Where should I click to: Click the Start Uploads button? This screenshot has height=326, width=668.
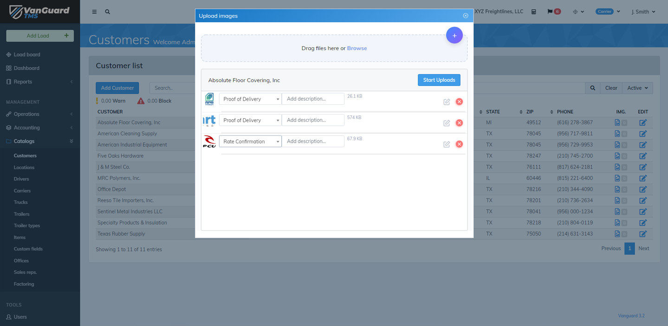(439, 80)
